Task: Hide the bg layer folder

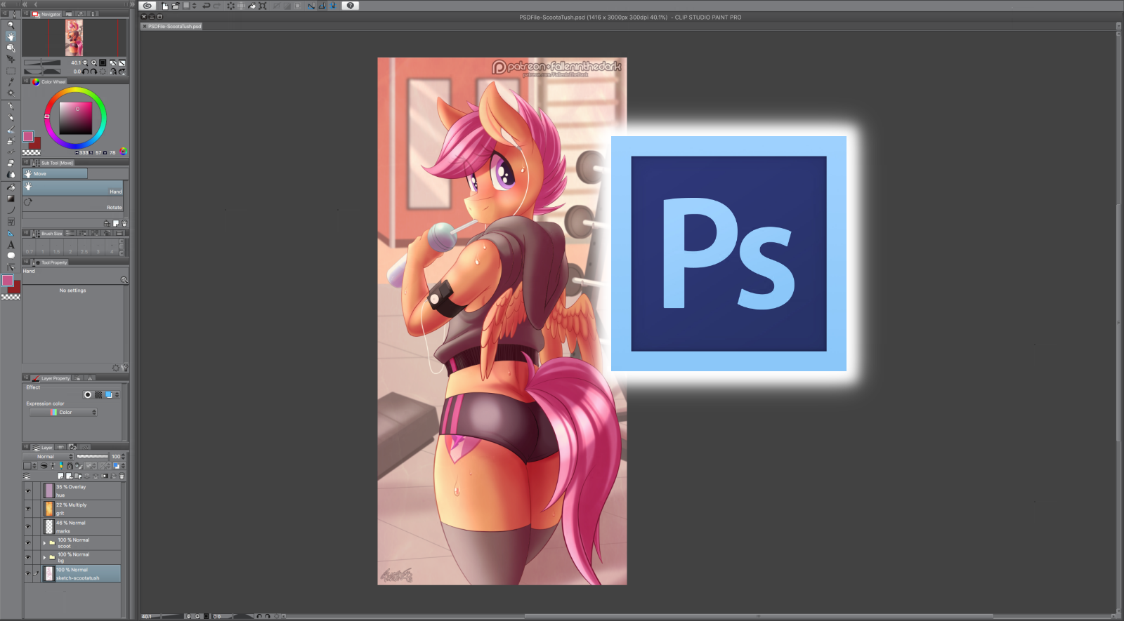Action: (x=28, y=558)
